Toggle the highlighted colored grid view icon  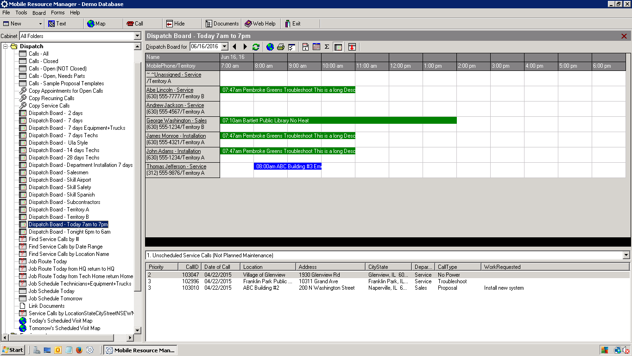338,47
